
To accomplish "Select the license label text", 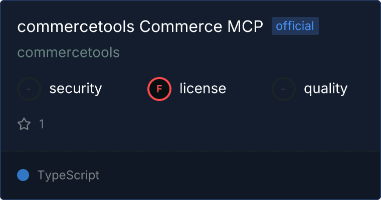I will [203, 89].
